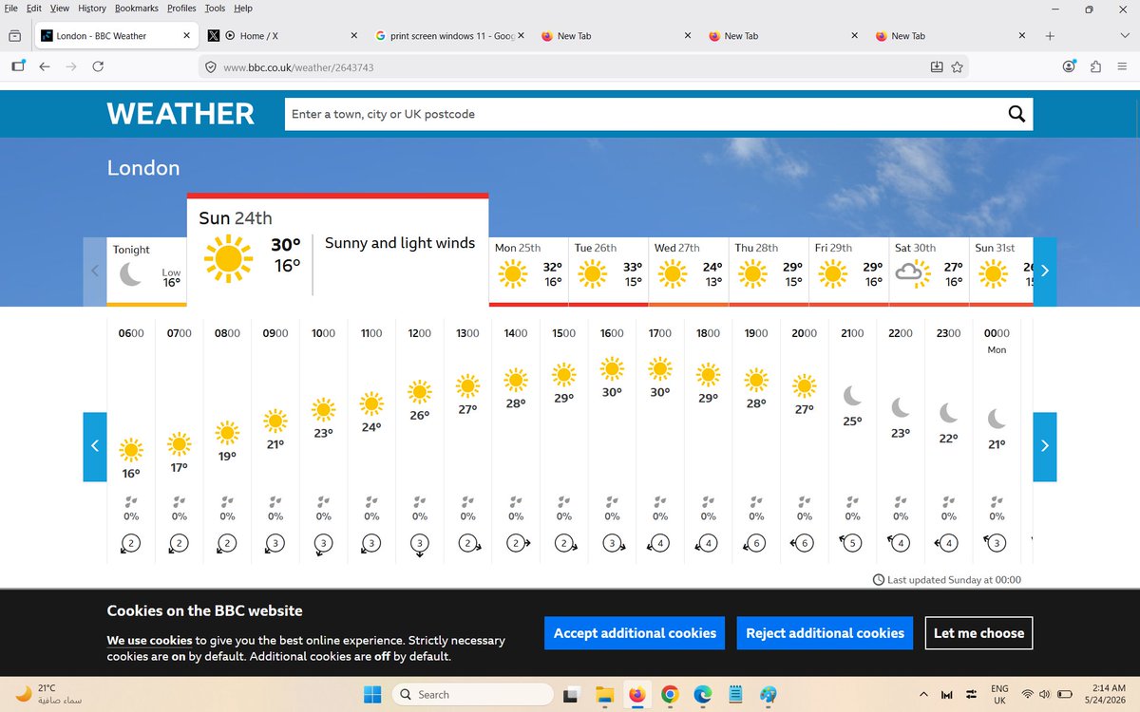
Task: Click the 1000 rain chance droplets icon
Action: (x=323, y=501)
